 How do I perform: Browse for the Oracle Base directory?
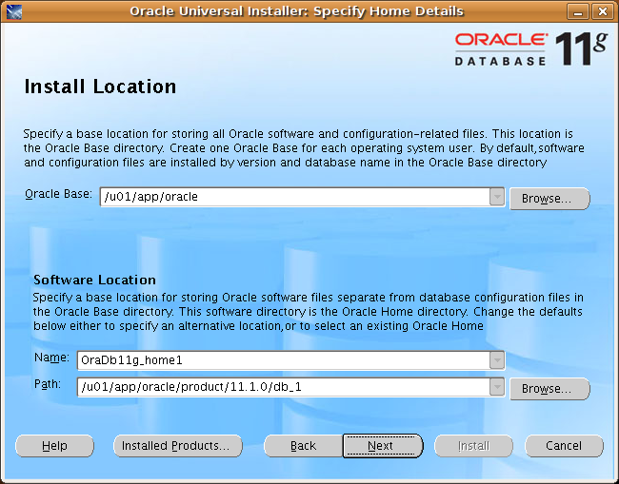pyautogui.click(x=549, y=199)
